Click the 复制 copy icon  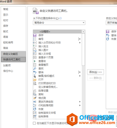pyautogui.click(x=35, y=94)
